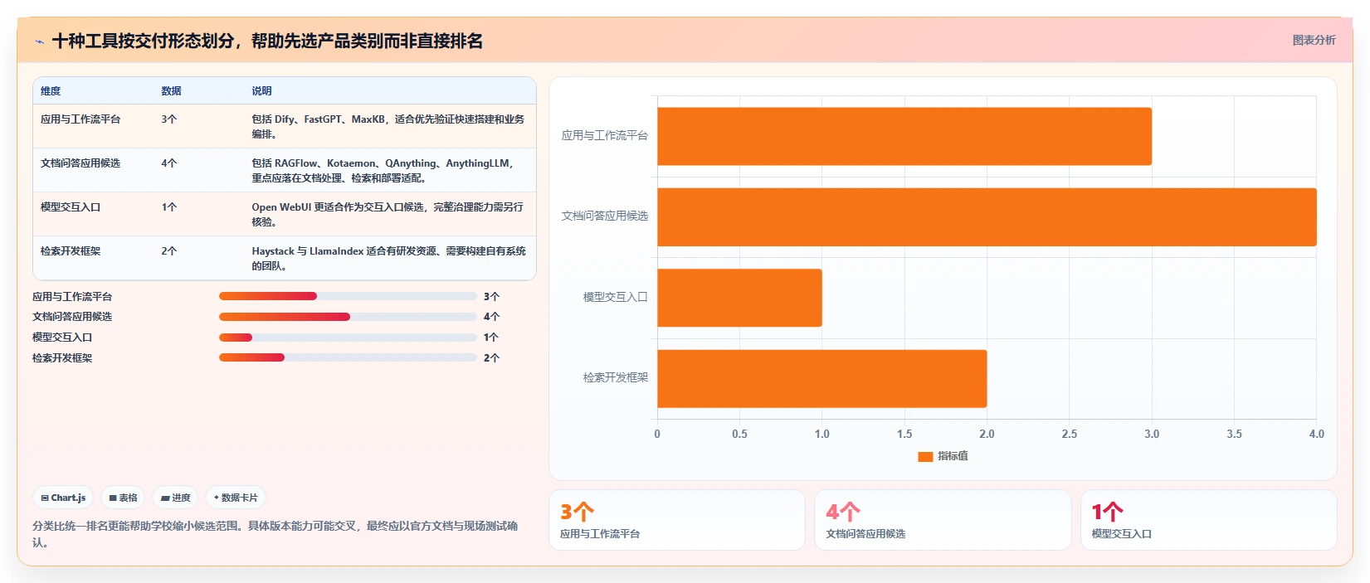Click the 4个 文档问答应用候选 data card
Screen dimensions: 1370x583
coord(943,520)
